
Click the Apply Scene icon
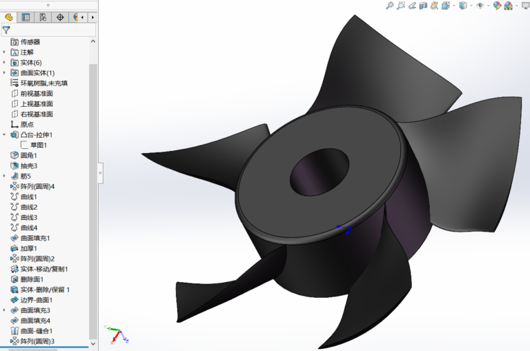point(508,6)
